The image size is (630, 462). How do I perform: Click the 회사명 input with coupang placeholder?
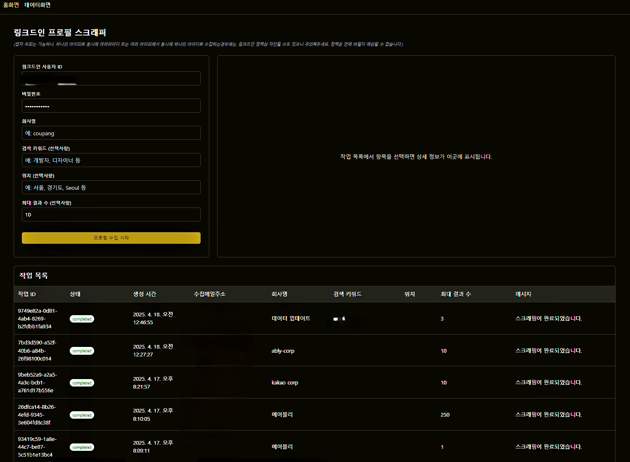pos(111,133)
